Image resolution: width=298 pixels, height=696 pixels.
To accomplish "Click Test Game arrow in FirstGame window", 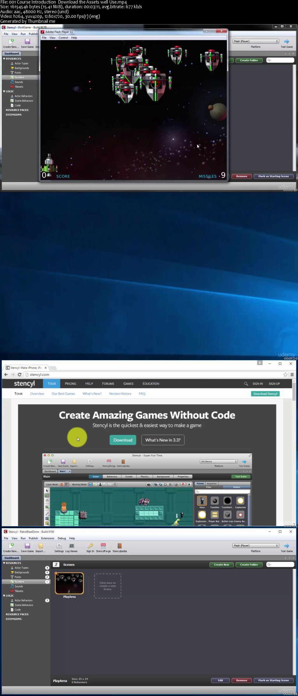I will (287, 41).
